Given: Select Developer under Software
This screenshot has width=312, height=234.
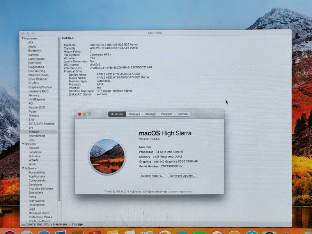Looking at the screenshot, I should click(35, 184).
